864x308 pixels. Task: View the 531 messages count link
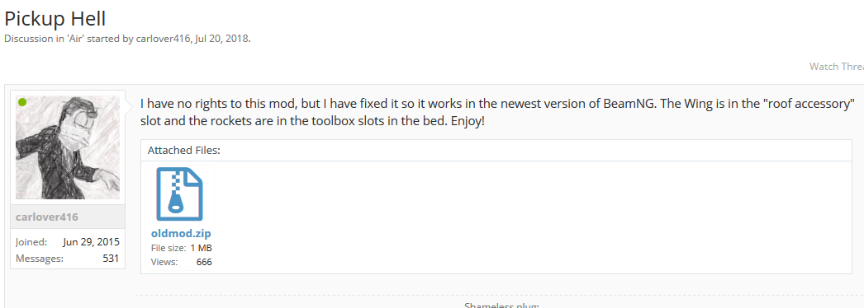tap(111, 258)
